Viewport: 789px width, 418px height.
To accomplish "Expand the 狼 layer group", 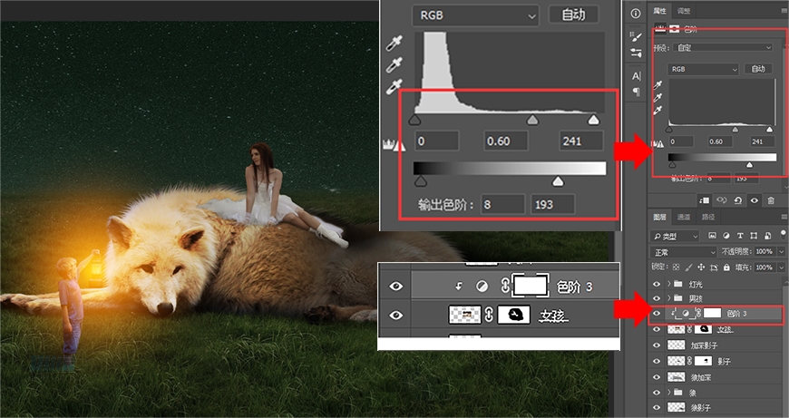I will click(669, 392).
